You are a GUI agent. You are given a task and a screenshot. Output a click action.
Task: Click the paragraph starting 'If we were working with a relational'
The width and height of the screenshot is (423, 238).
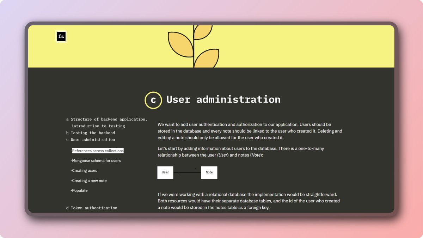point(249,201)
